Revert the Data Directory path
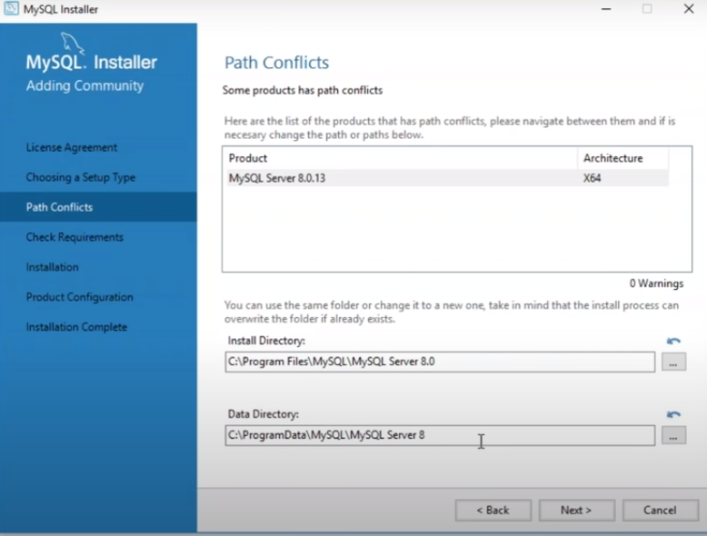Image resolution: width=707 pixels, height=536 pixels. click(x=673, y=414)
